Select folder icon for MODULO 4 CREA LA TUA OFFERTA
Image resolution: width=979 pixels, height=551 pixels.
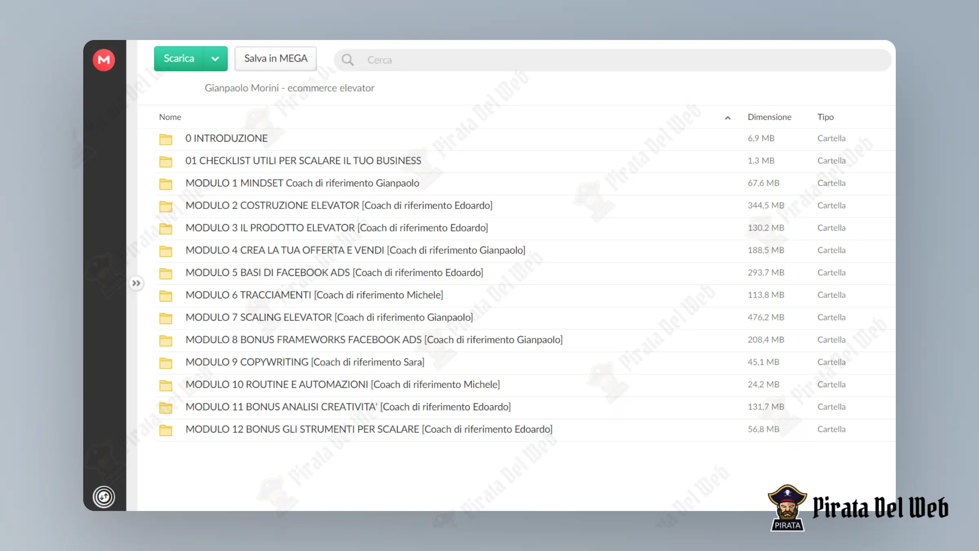(x=166, y=251)
